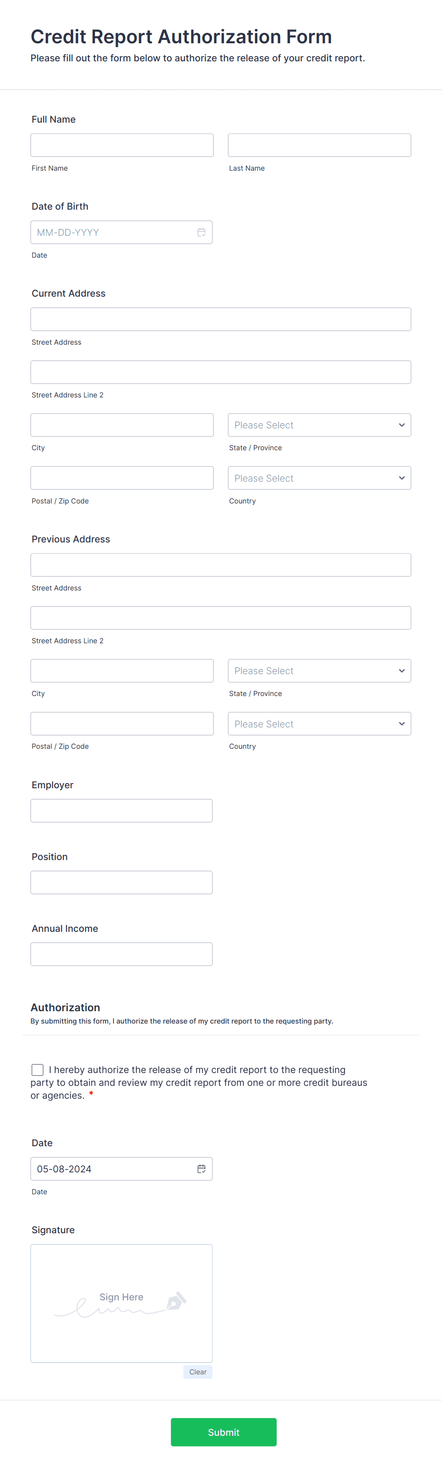Select the Position input field
Image resolution: width=442 pixels, height=1470 pixels.
pyautogui.click(x=121, y=882)
